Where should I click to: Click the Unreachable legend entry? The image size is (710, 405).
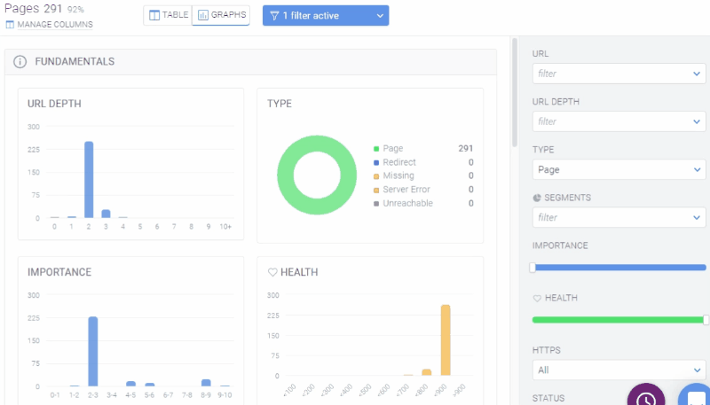[x=403, y=204]
